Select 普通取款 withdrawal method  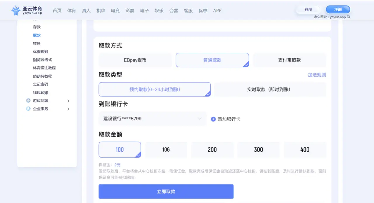pos(212,60)
